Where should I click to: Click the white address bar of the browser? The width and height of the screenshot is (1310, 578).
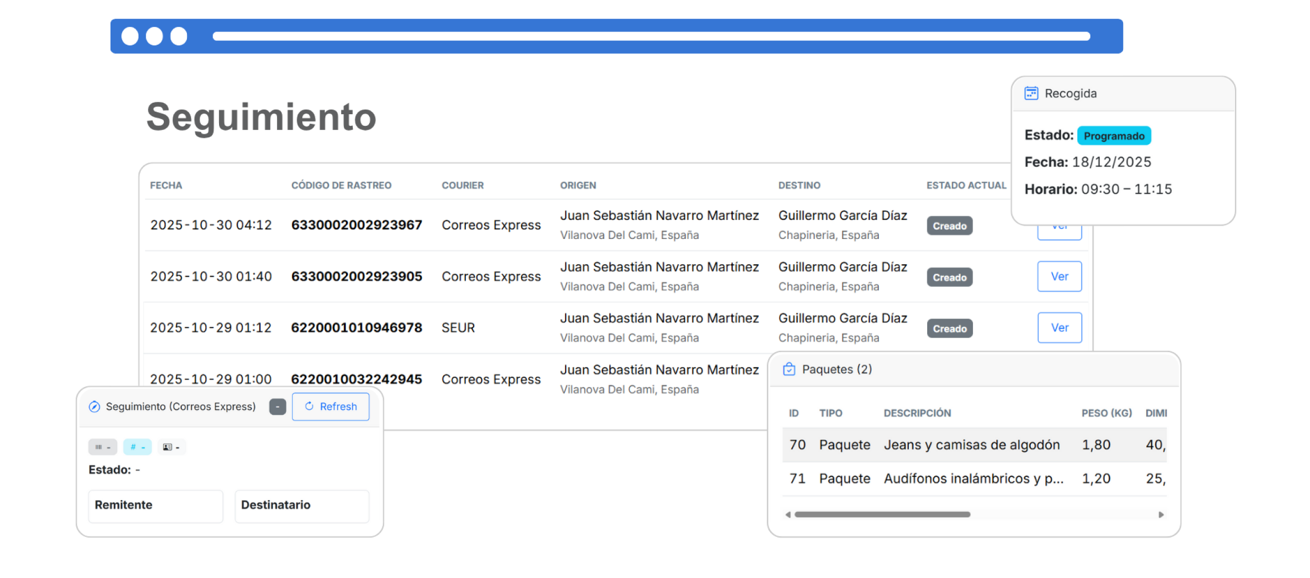(651, 36)
